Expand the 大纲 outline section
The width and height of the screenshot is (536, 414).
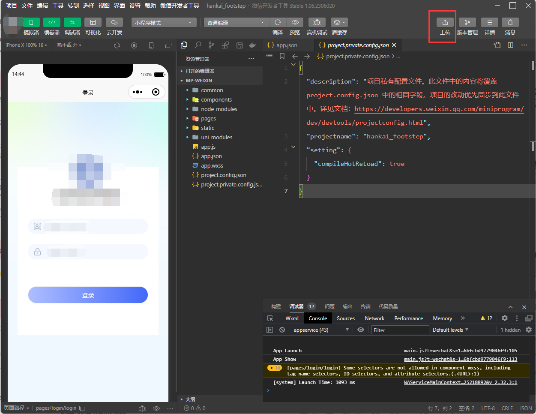220,399
